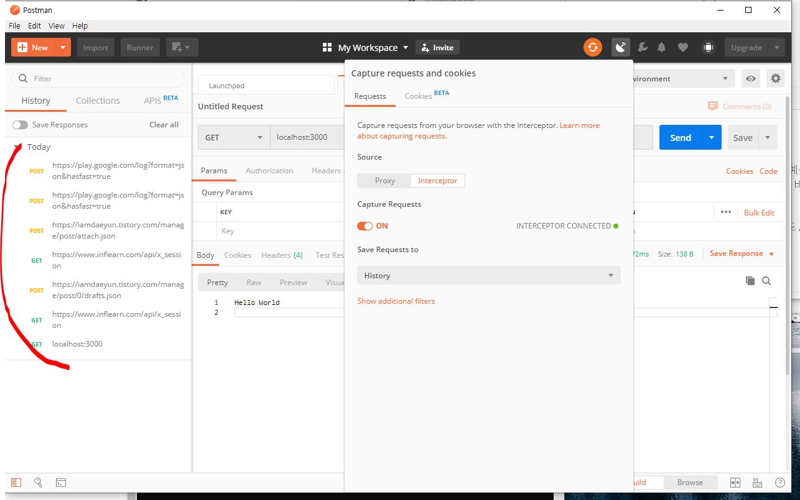Open manage environments gear icon

point(775,79)
